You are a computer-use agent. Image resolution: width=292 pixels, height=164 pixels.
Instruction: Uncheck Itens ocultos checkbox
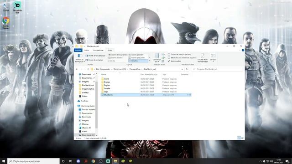[x=169, y=61]
